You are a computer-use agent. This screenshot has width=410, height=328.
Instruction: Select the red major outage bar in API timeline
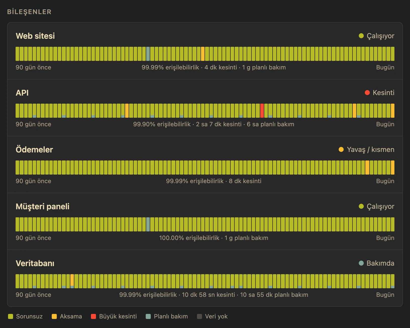262,111
